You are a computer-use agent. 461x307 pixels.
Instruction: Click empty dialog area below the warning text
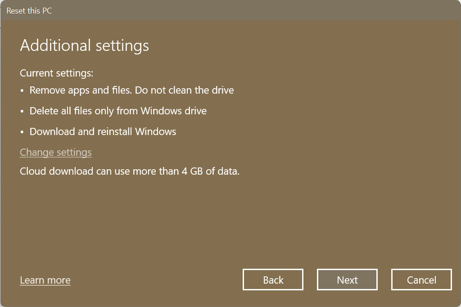pos(230,216)
